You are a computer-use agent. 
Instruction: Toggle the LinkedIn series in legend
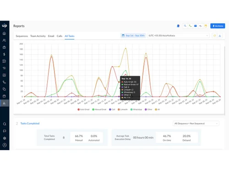(x=123, y=109)
